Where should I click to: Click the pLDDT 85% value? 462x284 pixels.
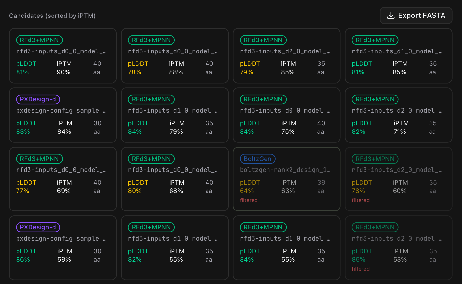click(359, 260)
